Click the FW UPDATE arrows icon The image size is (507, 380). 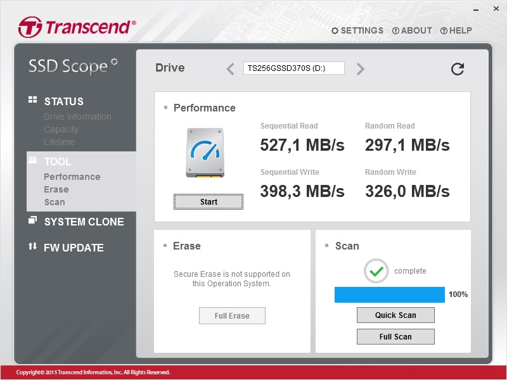pos(32,246)
